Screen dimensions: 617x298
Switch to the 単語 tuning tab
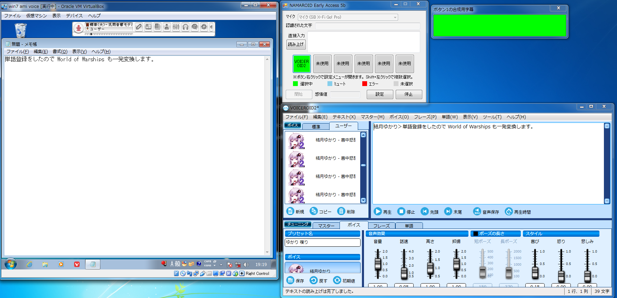[x=409, y=226]
